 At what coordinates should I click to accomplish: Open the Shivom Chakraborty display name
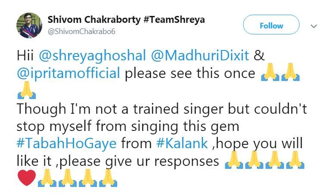click(97, 20)
